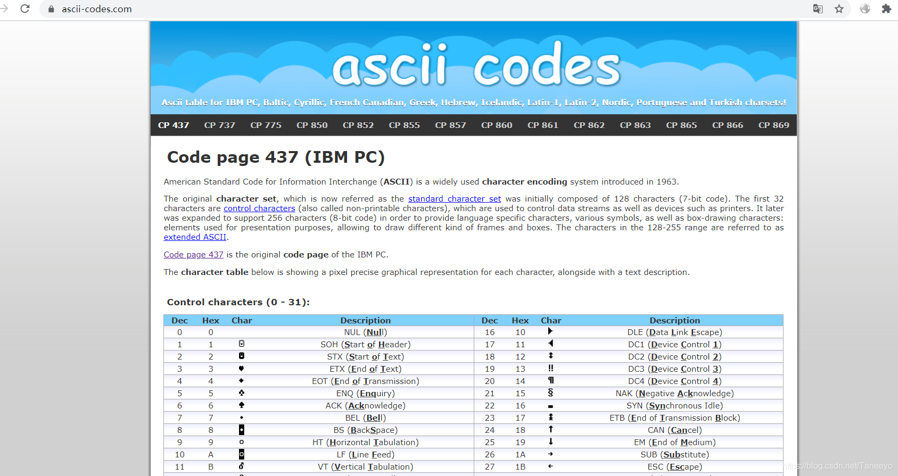
Task: Click the left triangle character for DC1
Action: [x=550, y=344]
